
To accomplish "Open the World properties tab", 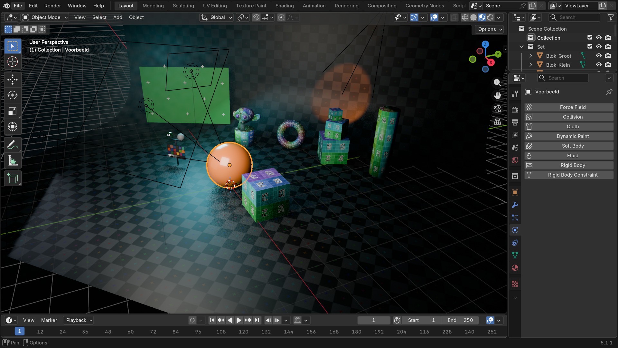I will (x=515, y=160).
